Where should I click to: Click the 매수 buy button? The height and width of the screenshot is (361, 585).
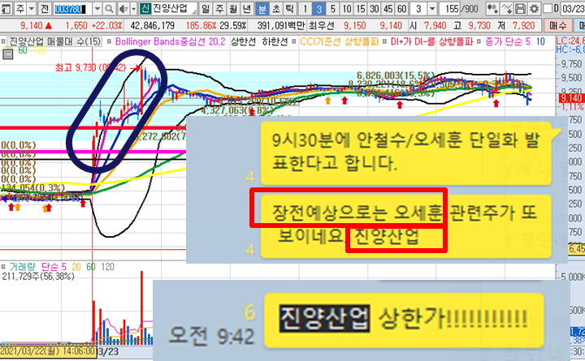[558, 26]
